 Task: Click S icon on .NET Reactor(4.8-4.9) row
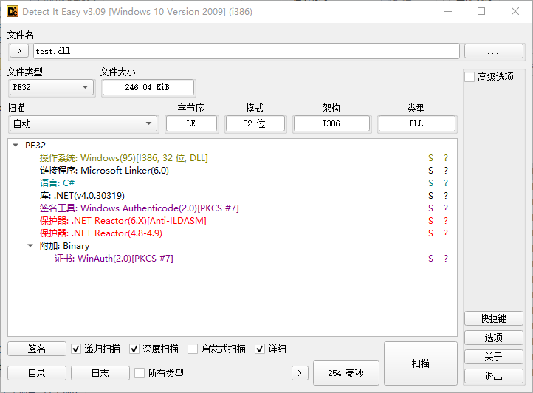tap(430, 233)
